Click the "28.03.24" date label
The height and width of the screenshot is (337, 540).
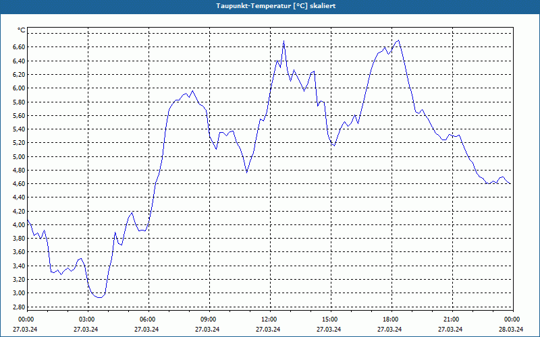point(511,329)
